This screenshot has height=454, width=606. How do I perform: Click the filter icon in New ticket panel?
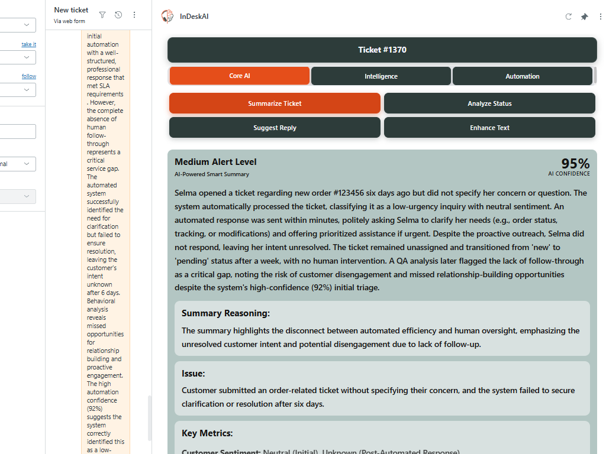point(102,15)
